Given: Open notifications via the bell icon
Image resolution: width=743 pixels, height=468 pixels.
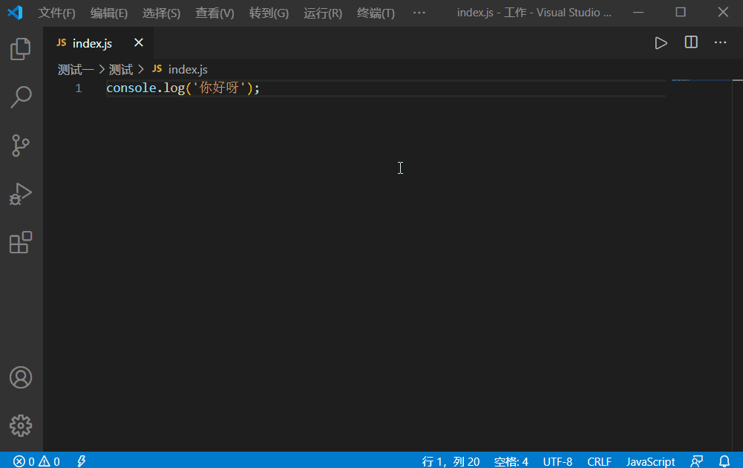Looking at the screenshot, I should 724,461.
